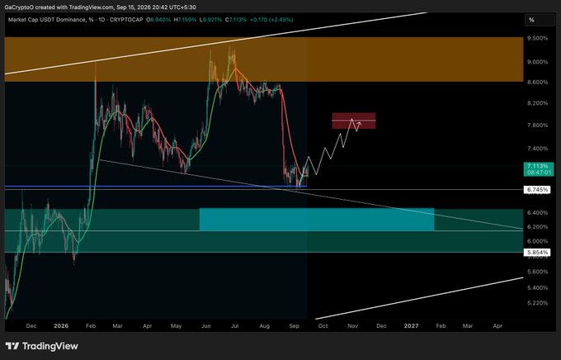Click the 2027 label on the time axis
The height and width of the screenshot is (360, 561).
click(x=411, y=326)
